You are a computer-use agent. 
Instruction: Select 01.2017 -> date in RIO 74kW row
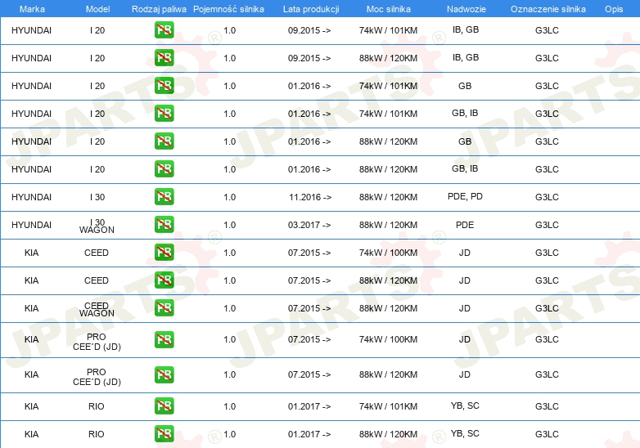click(309, 406)
